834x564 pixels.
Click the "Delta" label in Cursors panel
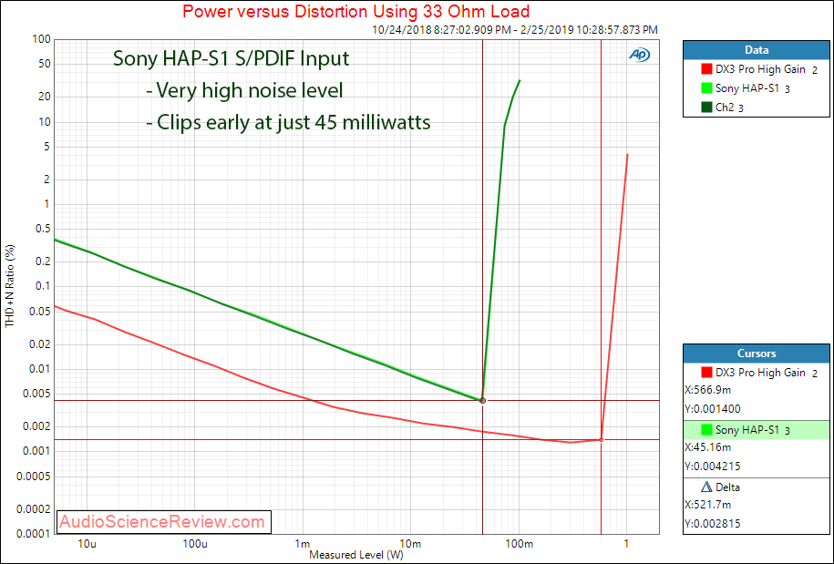[727, 487]
